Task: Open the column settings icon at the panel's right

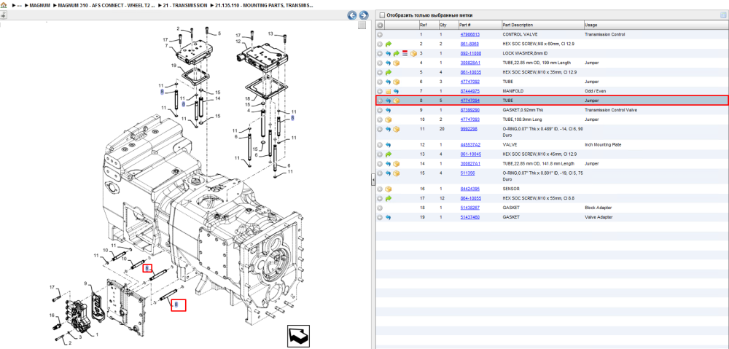Action: pyautogui.click(x=723, y=15)
